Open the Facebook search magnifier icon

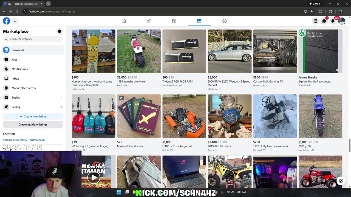pyautogui.click(x=15, y=21)
